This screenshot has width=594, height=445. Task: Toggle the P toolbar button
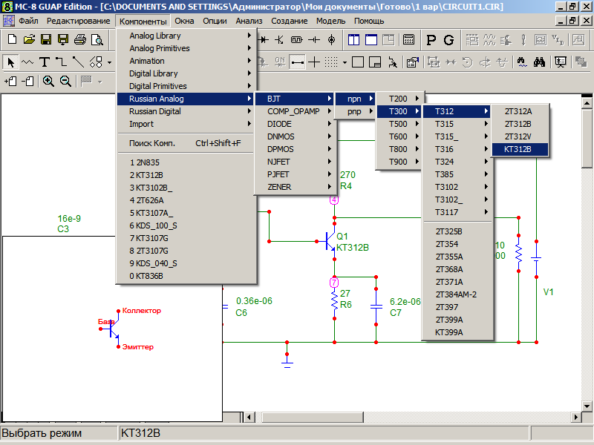(x=431, y=39)
